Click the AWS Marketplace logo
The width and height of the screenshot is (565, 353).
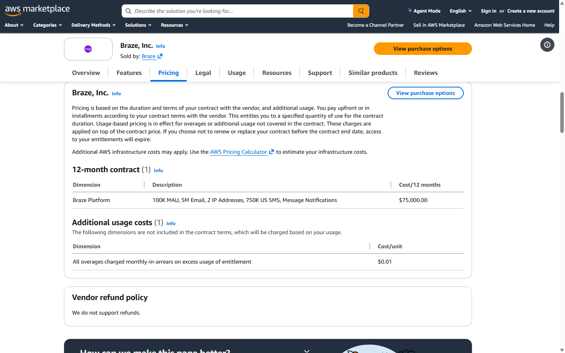37,10
